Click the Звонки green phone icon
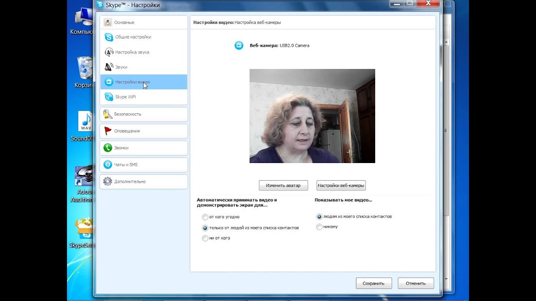This screenshot has width=536, height=301. click(108, 148)
